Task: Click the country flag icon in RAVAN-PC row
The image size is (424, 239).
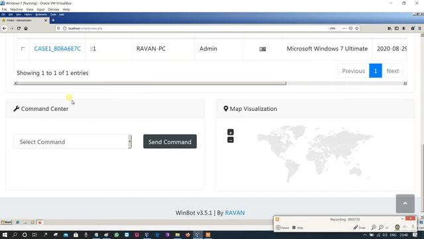Action: (262, 49)
